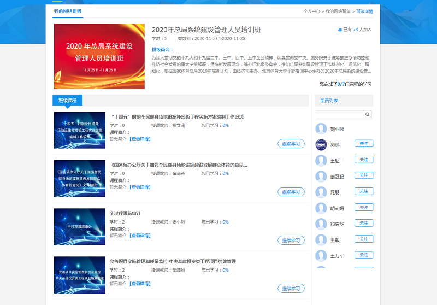Follow 测试 with the 关注 button
Screen dimensions: 437x305
coord(364,144)
